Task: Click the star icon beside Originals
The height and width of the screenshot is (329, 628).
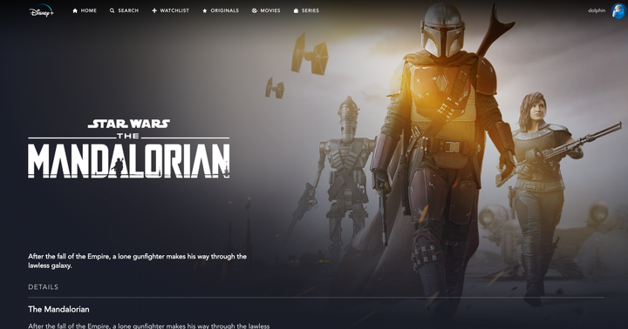Action: tap(205, 10)
